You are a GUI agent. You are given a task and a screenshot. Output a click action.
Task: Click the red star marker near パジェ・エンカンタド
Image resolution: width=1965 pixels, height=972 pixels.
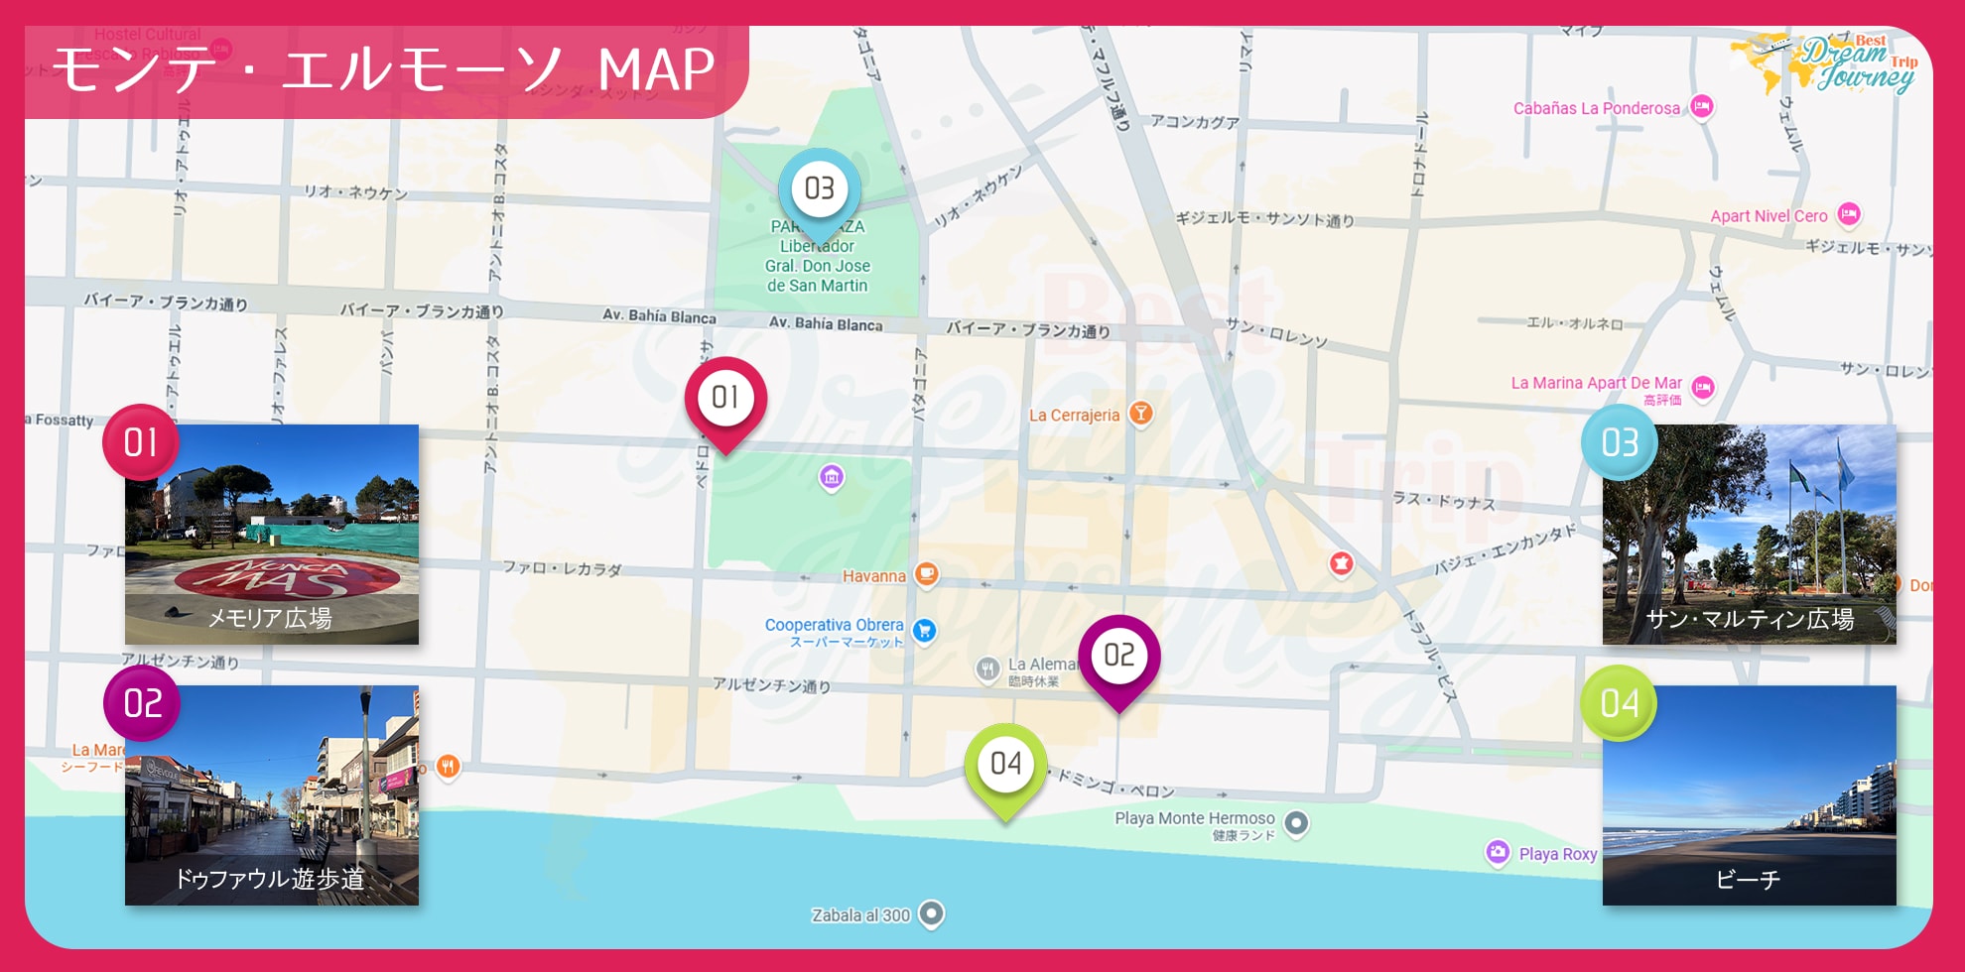coord(1342,564)
